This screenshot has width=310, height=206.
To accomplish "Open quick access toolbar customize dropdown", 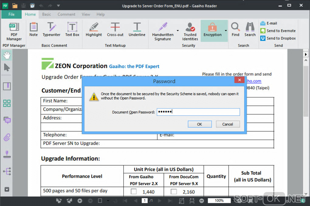I will coord(58,5).
